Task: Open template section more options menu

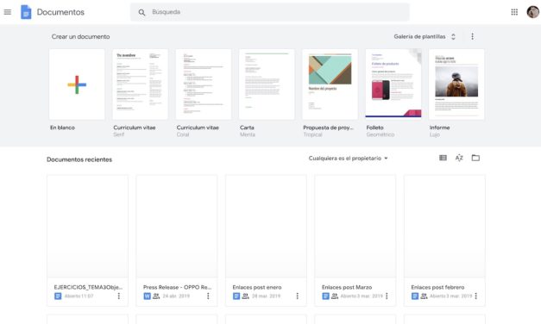Action: pyautogui.click(x=472, y=36)
